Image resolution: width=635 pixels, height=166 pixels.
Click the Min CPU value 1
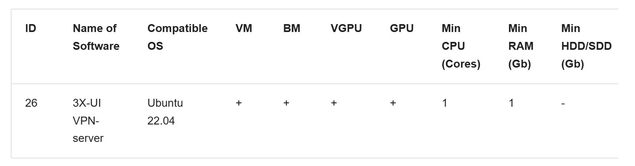coord(445,103)
